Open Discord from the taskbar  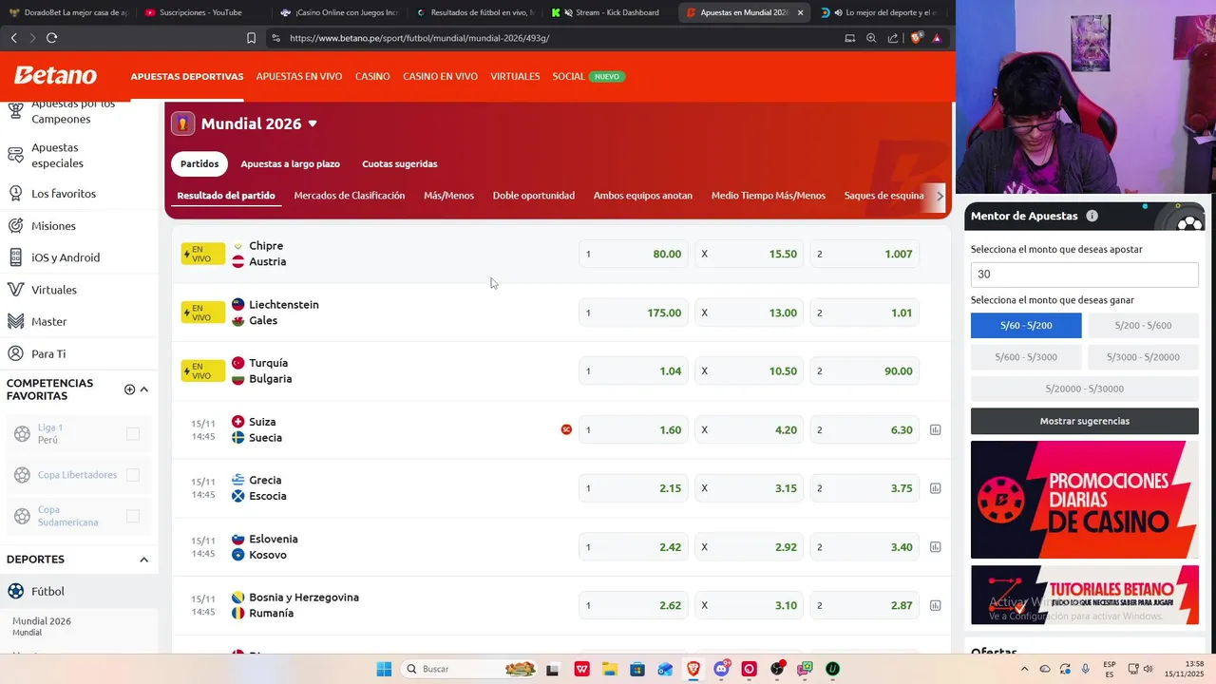pyautogui.click(x=721, y=669)
